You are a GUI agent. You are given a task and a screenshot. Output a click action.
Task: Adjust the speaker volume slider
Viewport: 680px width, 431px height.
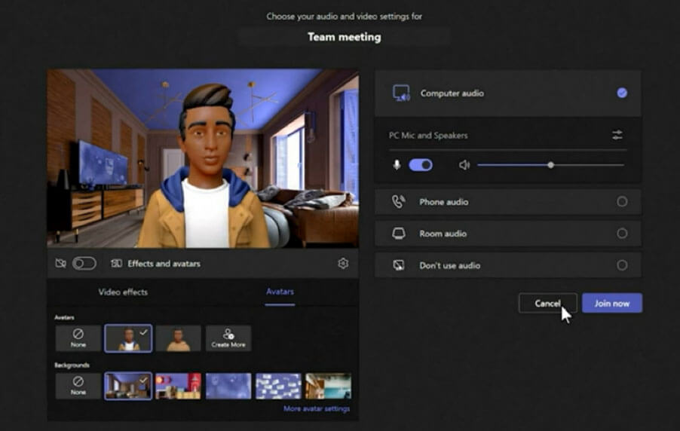tap(550, 165)
